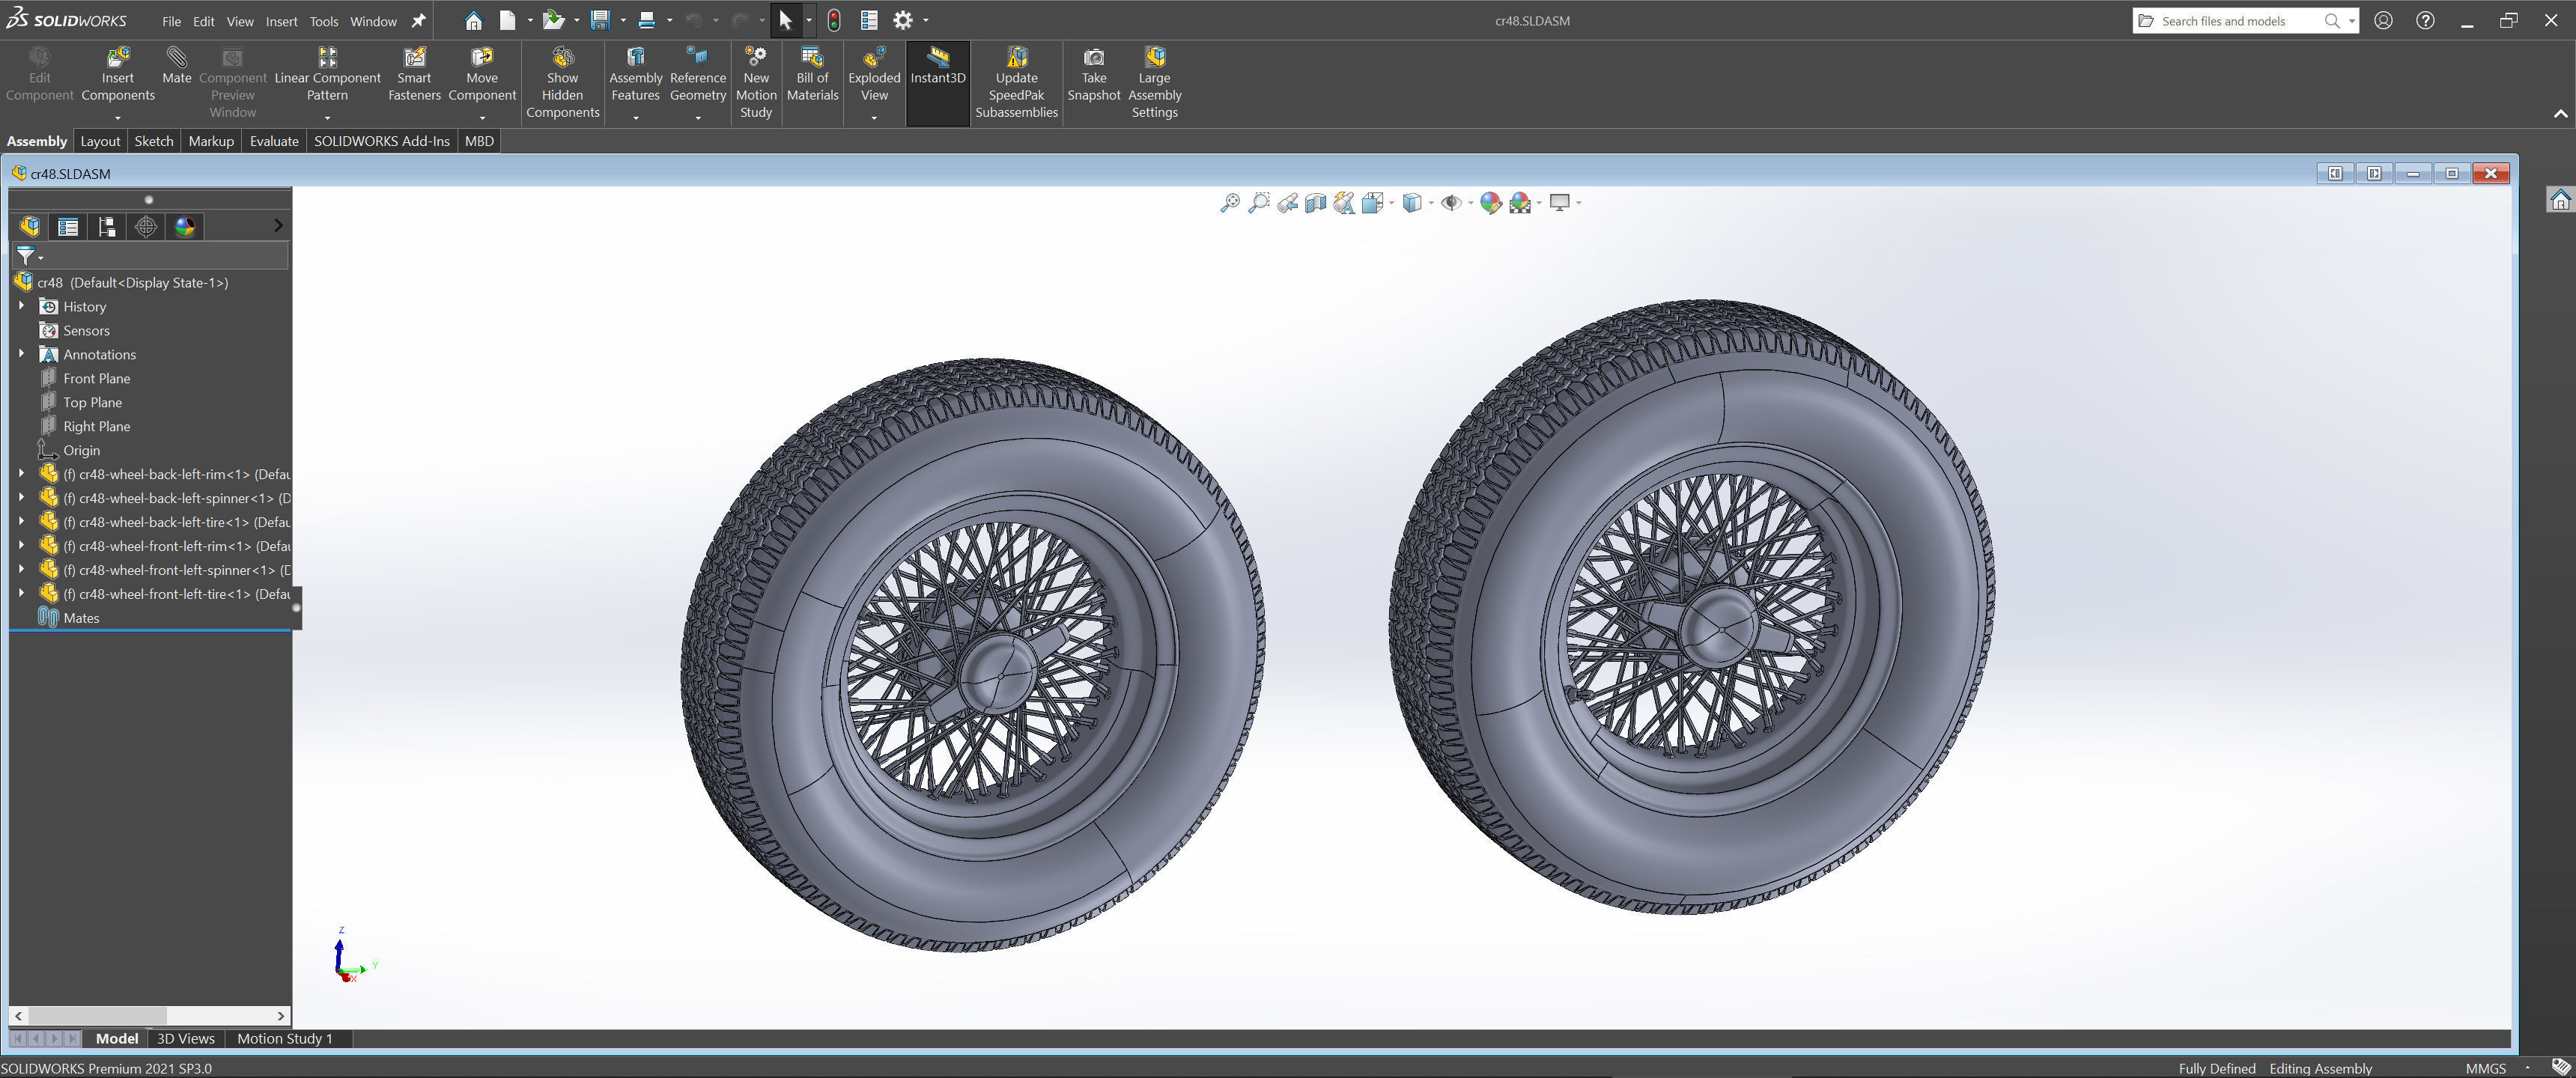Click Edit Appearance color ball

(1490, 203)
